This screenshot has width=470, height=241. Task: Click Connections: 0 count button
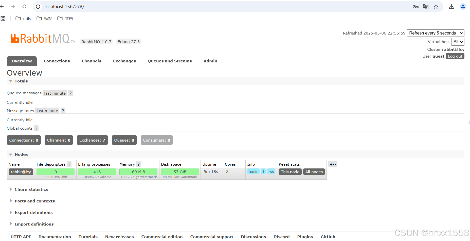(x=24, y=140)
